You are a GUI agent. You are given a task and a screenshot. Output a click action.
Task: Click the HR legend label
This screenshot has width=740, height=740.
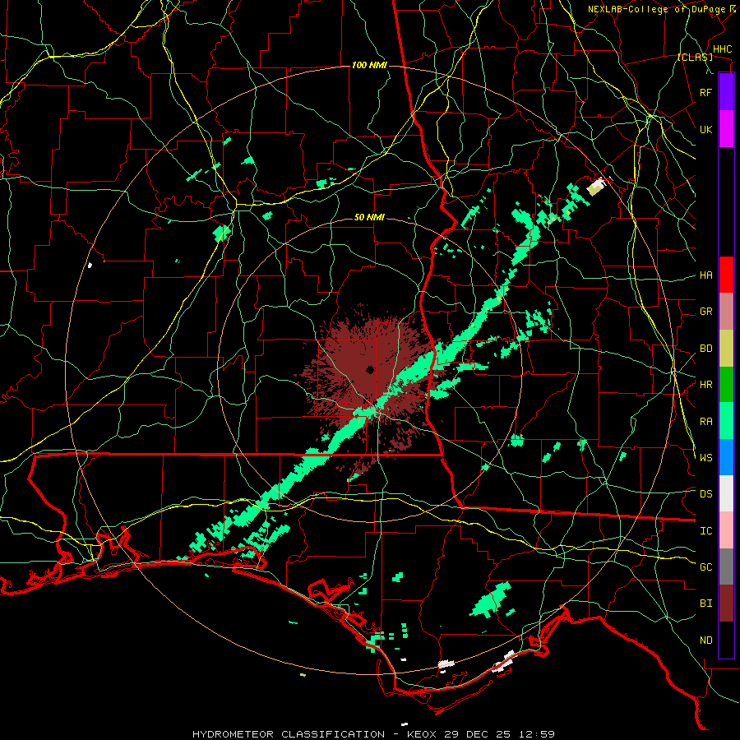click(705, 385)
